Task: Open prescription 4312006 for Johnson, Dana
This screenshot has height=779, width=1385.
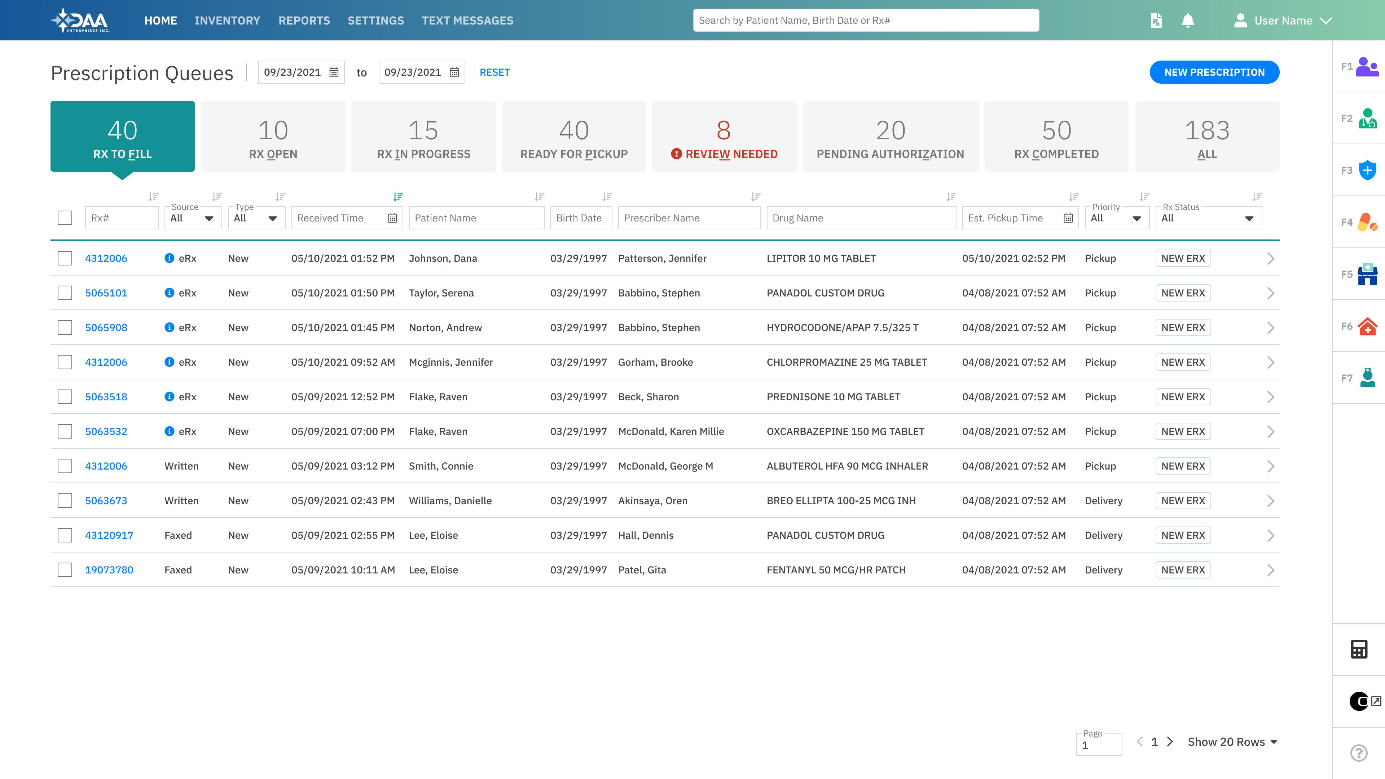Action: click(x=106, y=258)
